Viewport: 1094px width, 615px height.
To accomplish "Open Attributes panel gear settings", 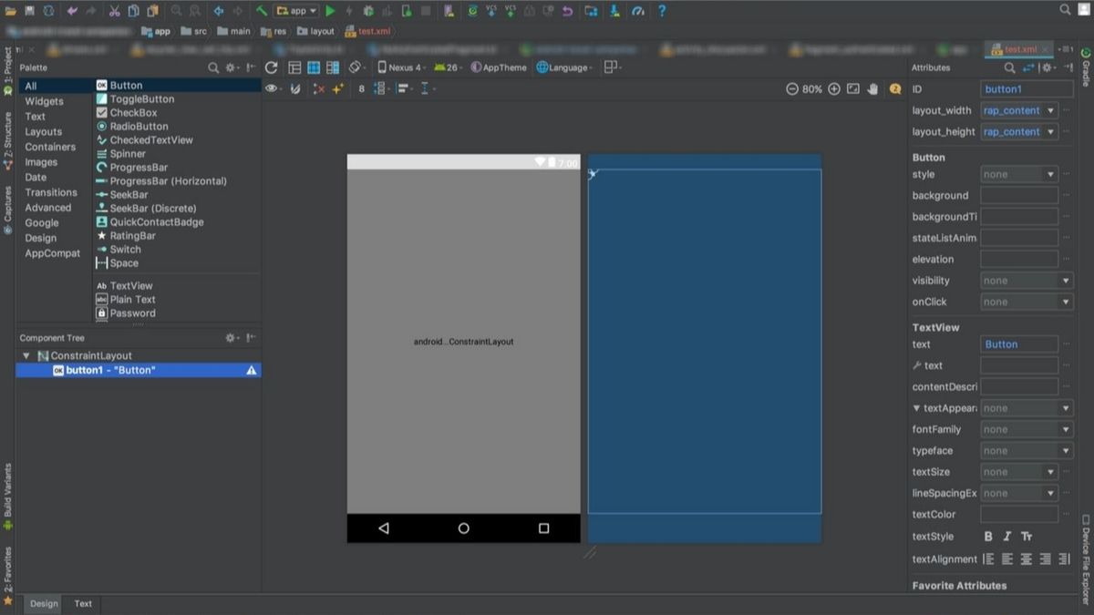I will point(1049,67).
